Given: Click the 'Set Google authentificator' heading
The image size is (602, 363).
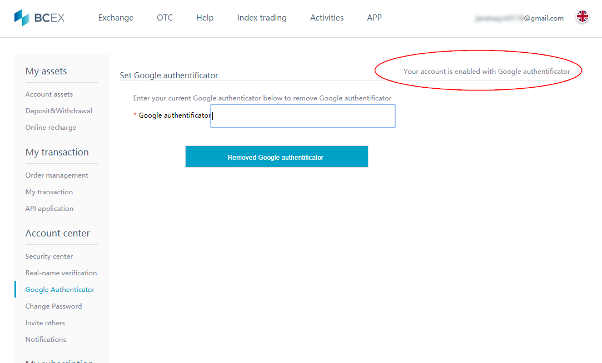Looking at the screenshot, I should [x=169, y=75].
